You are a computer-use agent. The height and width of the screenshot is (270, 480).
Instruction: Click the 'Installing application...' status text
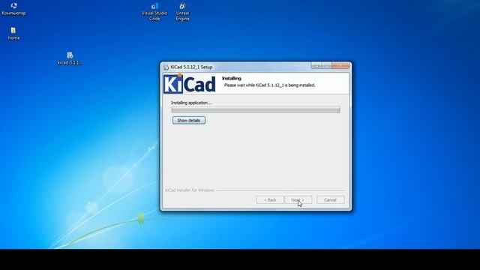(191, 103)
